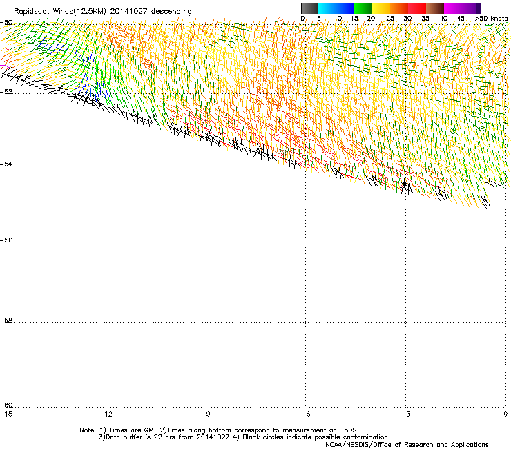Click the legend scale label '25'
The image size is (511, 449).
389,19
